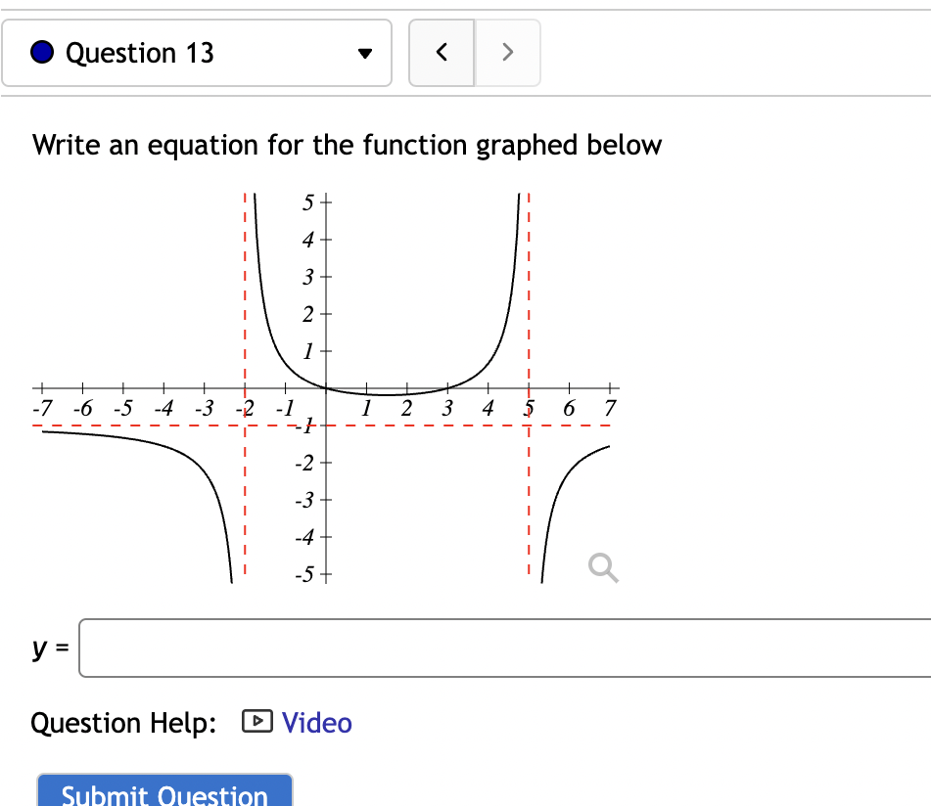This screenshot has height=806, width=931.
Task: Click the left chevron to go back a question
Action: tap(442, 53)
